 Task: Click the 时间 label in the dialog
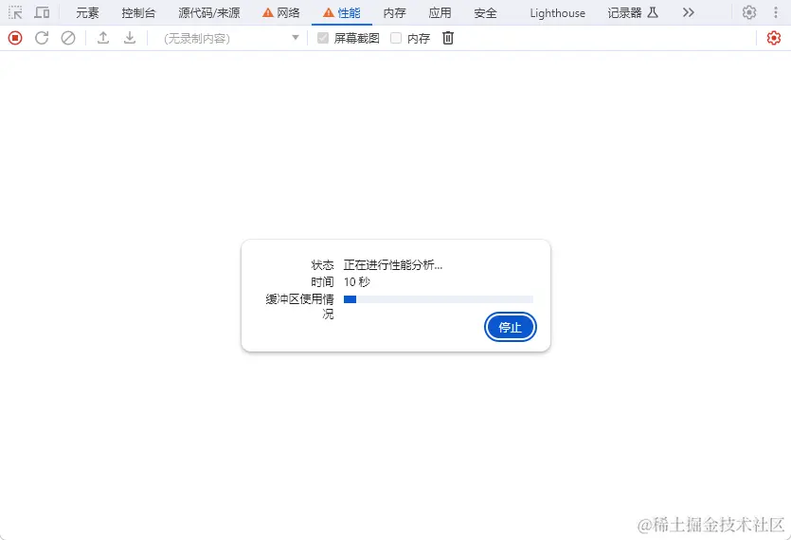(x=322, y=281)
